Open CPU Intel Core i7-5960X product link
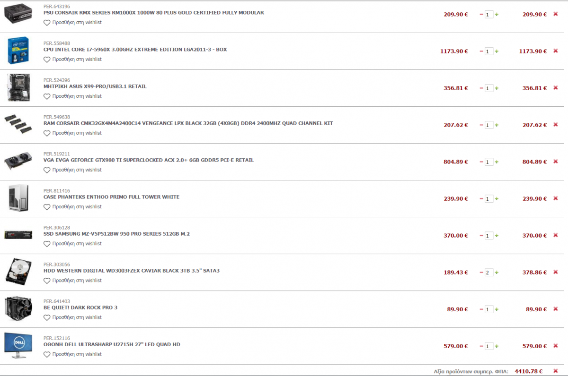This screenshot has height=376, width=568. pyautogui.click(x=135, y=50)
